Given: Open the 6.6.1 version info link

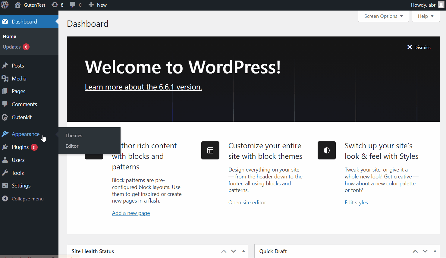Looking at the screenshot, I should tap(143, 87).
